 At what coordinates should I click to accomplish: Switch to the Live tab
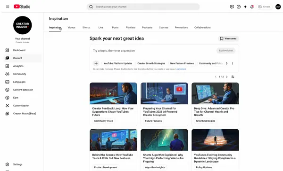101,28
